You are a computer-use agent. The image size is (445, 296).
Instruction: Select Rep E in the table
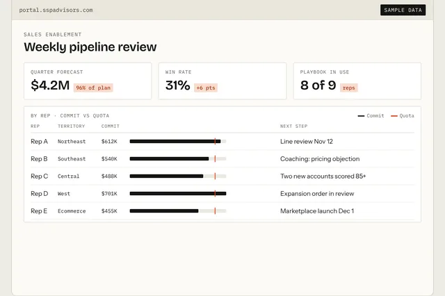coord(39,211)
